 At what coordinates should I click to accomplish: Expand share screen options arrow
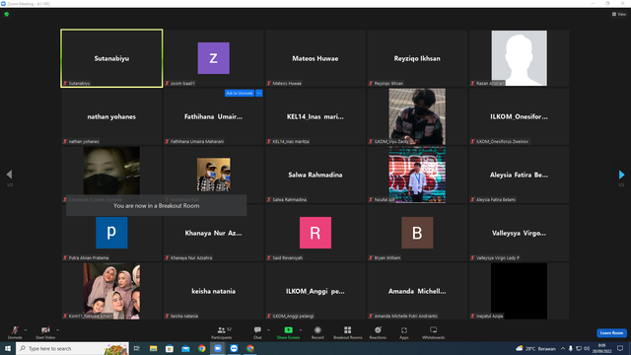301,330
